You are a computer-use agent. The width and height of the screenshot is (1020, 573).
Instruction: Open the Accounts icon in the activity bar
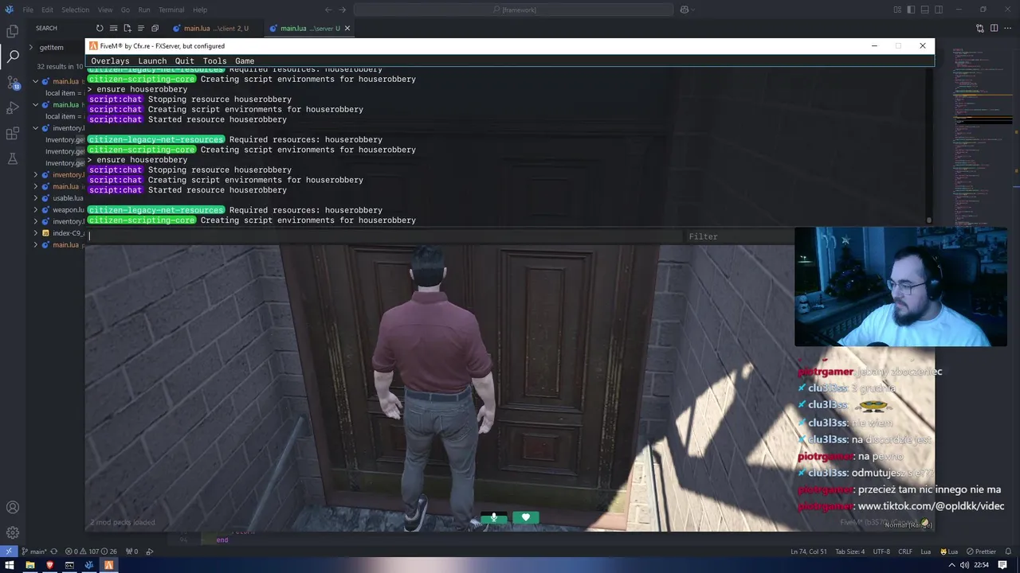pyautogui.click(x=13, y=508)
